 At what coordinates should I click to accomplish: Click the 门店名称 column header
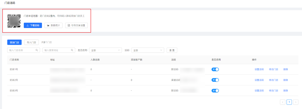15,60
